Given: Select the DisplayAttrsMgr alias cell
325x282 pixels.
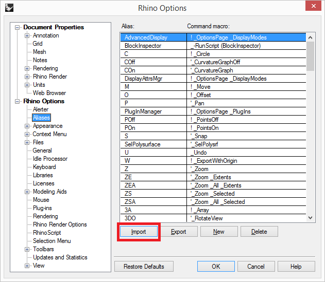Looking at the screenshot, I should pyautogui.click(x=153, y=79).
